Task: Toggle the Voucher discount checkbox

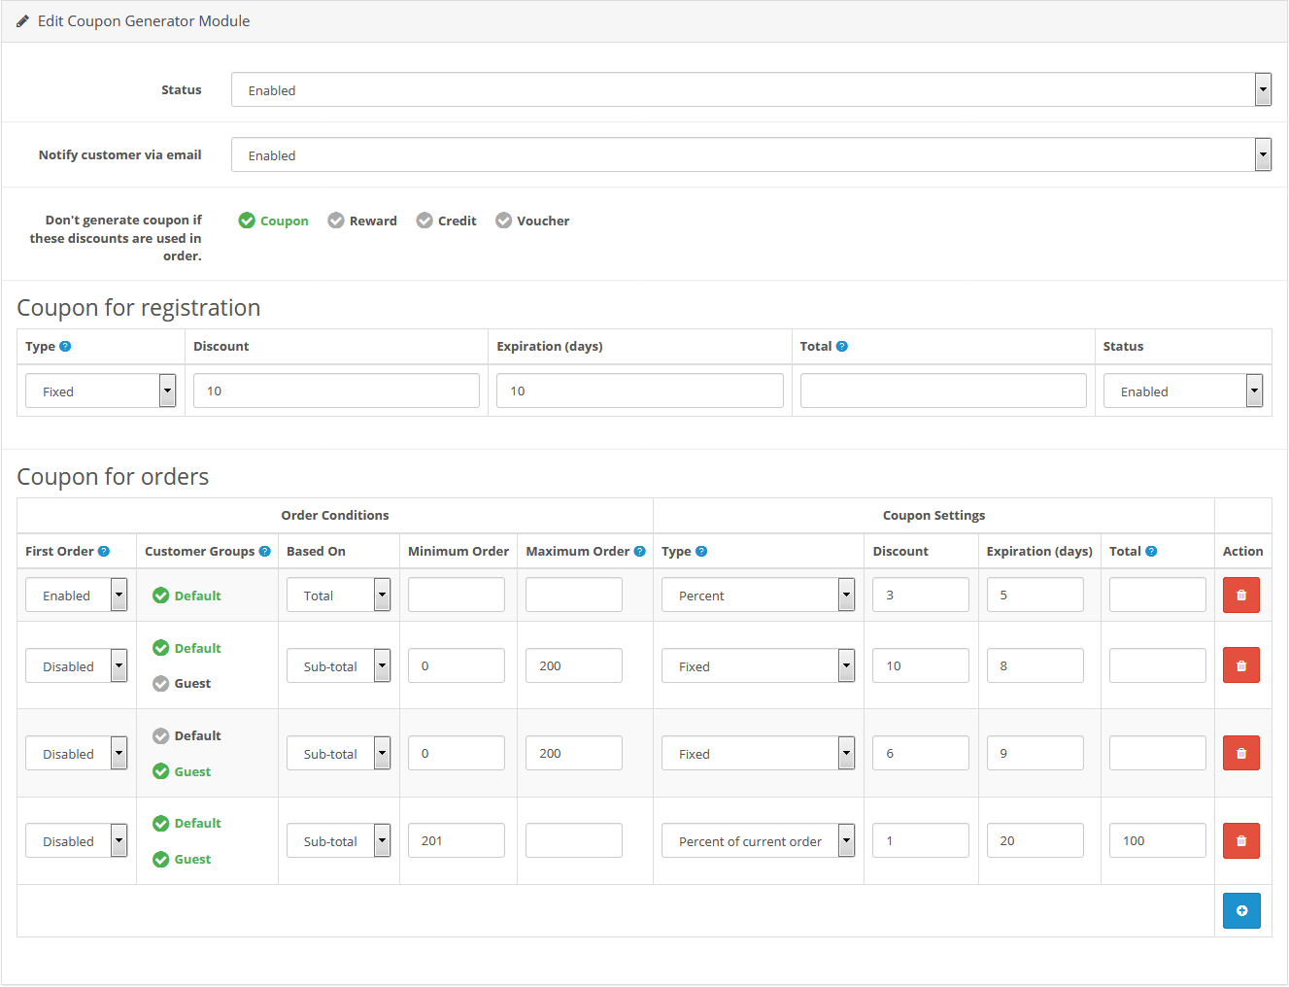Action: pos(503,221)
